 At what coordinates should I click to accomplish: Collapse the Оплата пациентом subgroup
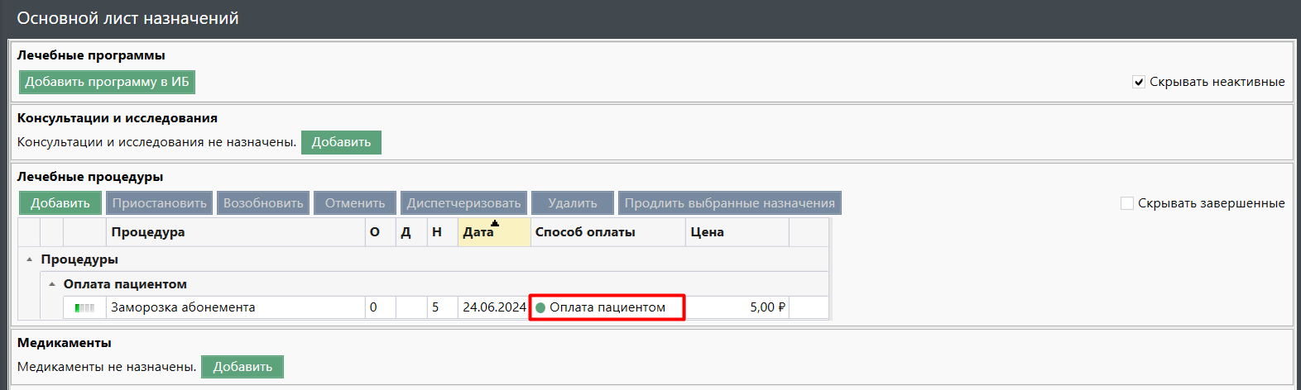pos(52,284)
